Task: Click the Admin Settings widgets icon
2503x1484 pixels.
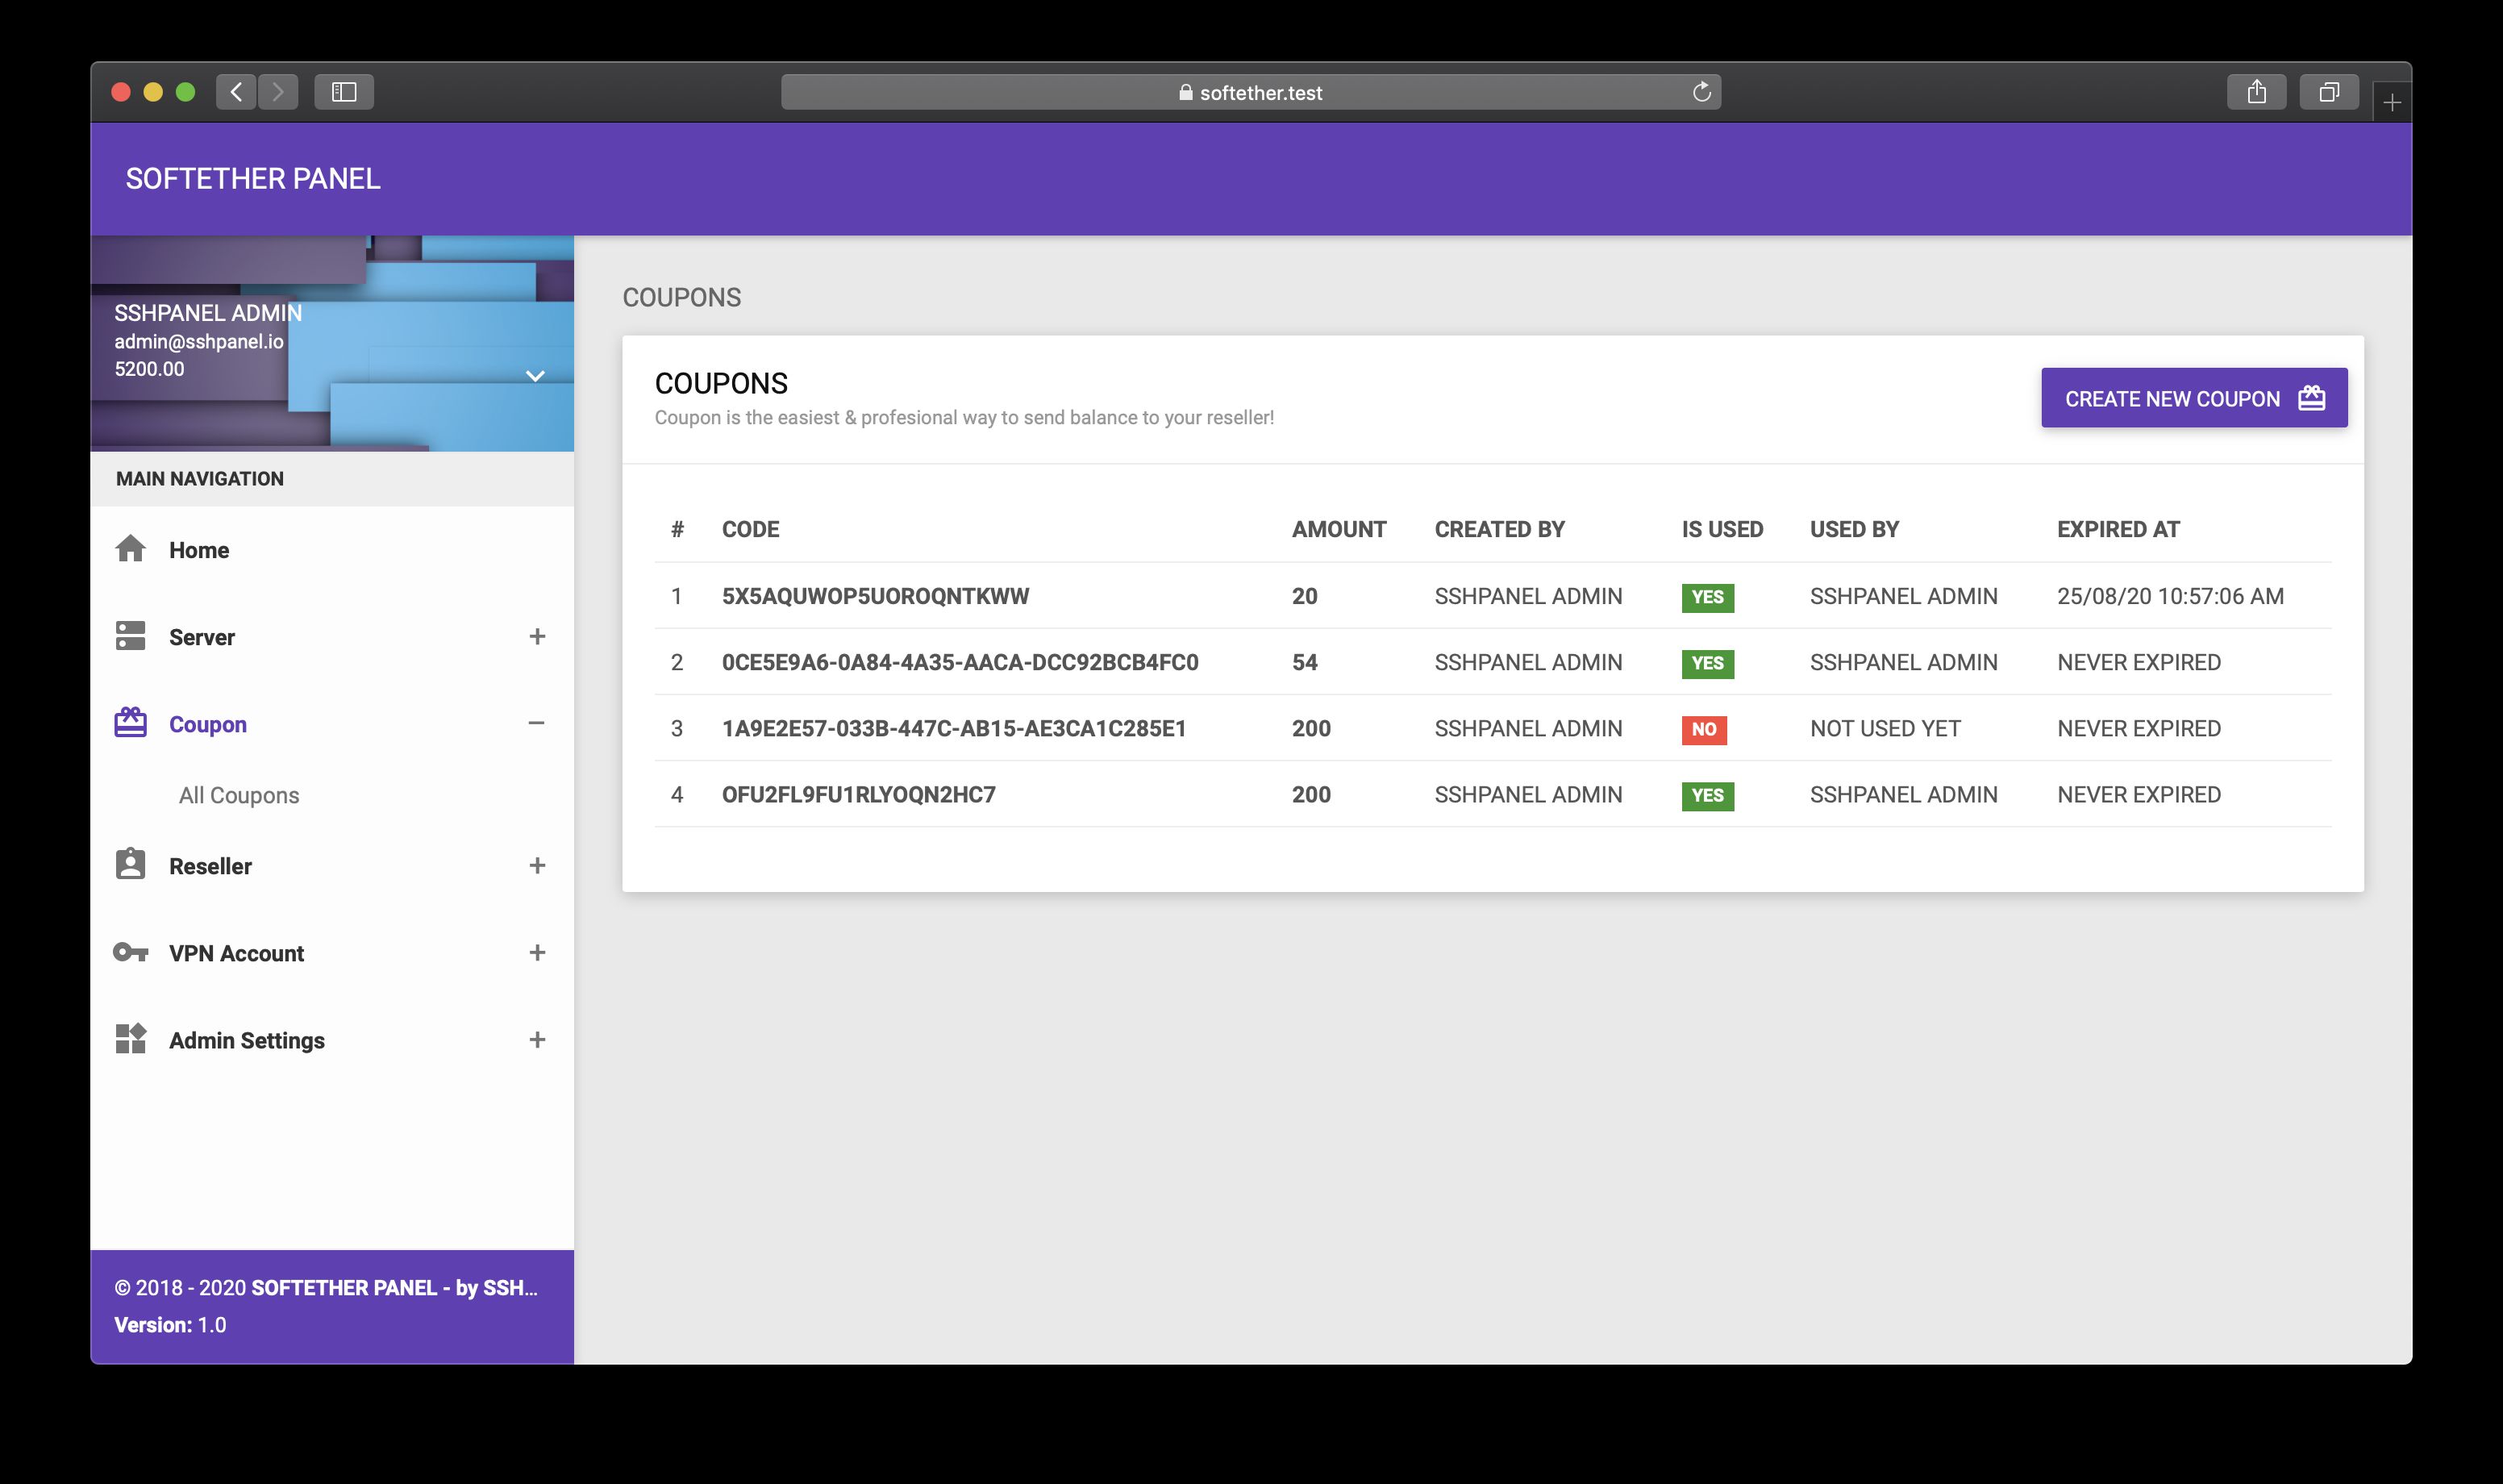Action: point(130,1039)
